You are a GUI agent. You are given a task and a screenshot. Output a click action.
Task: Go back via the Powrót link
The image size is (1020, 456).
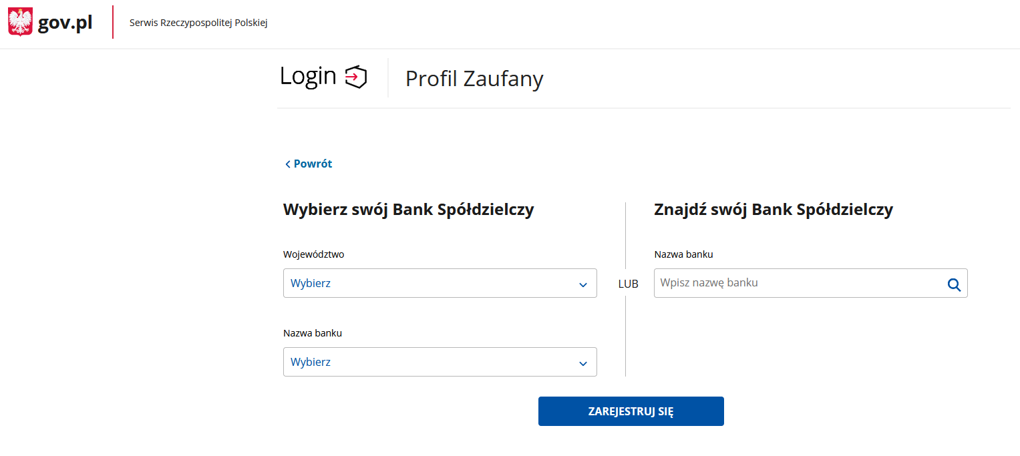[313, 164]
